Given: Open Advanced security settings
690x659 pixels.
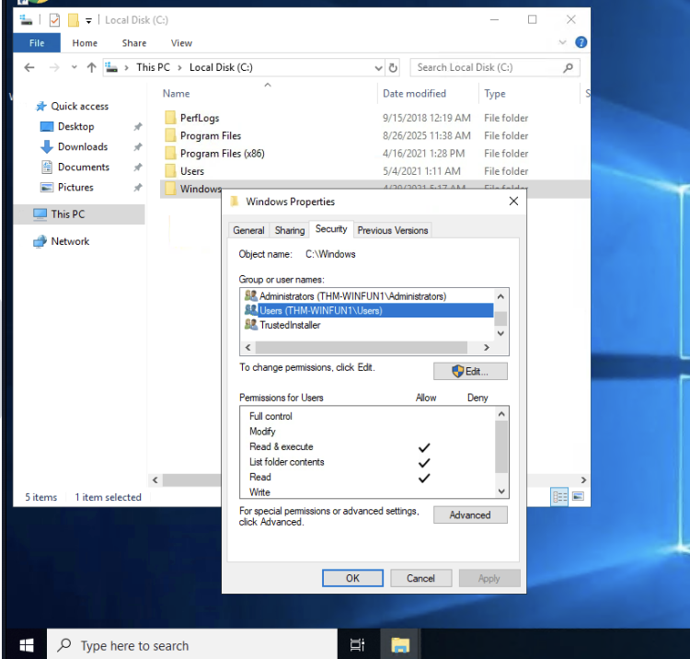Looking at the screenshot, I should (470, 515).
